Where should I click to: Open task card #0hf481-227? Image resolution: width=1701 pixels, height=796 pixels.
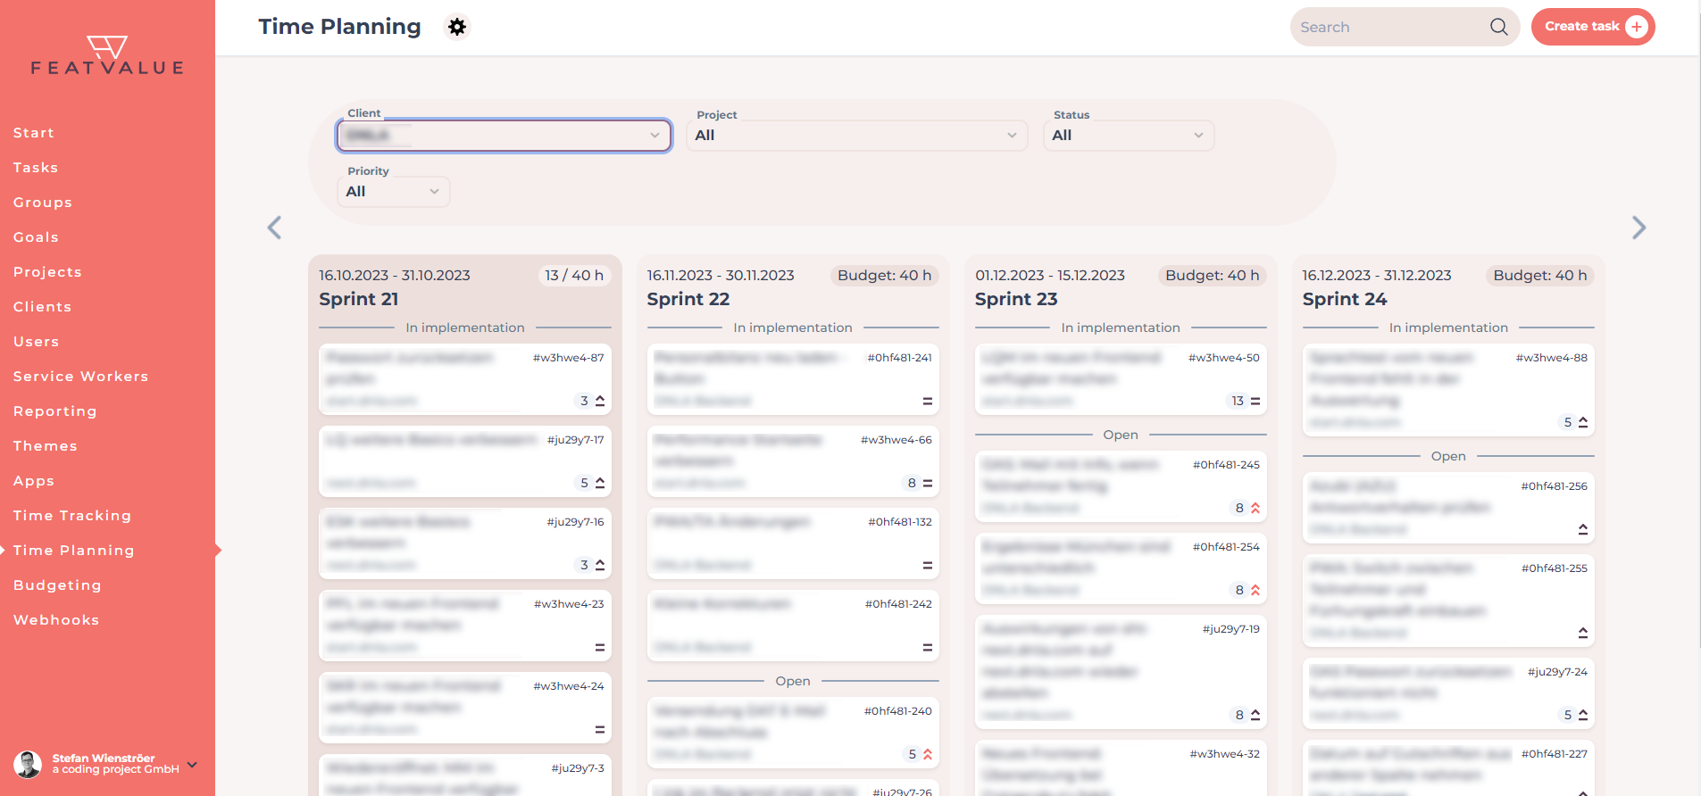pos(1448,767)
